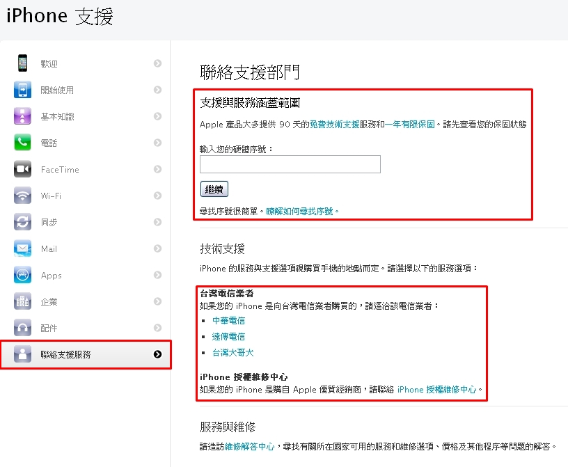Click the 繼續 button
The image size is (568, 467).
(x=214, y=189)
